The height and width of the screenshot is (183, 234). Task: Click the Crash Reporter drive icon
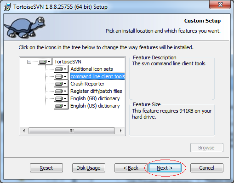pyautogui.click(x=61, y=84)
